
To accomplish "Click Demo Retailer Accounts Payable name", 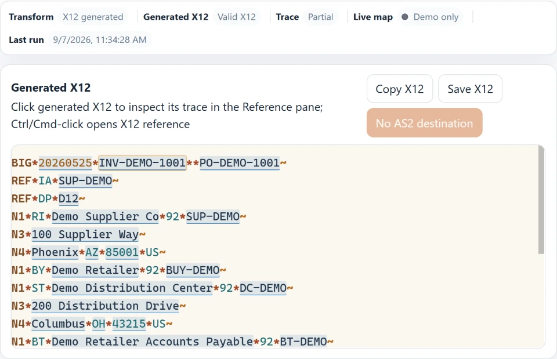I will 153,342.
